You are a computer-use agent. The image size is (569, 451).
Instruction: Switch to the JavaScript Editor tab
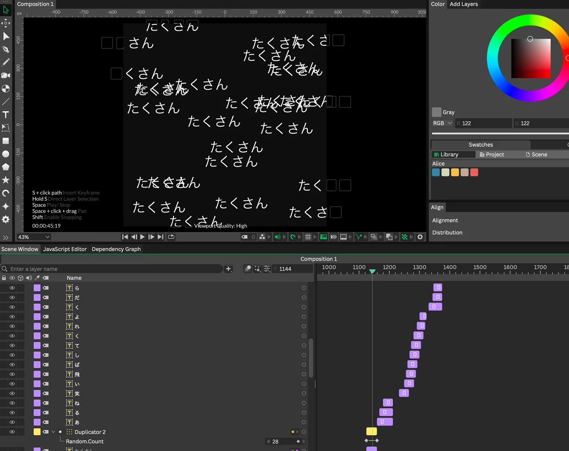(x=65, y=249)
